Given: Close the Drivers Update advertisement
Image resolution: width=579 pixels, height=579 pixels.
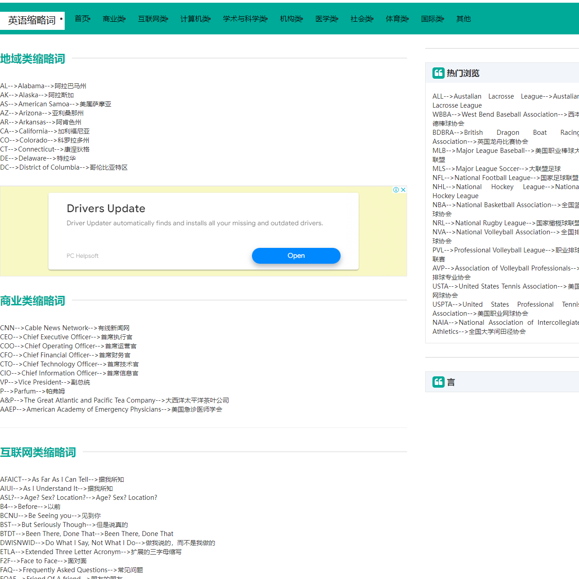Looking at the screenshot, I should point(403,190).
